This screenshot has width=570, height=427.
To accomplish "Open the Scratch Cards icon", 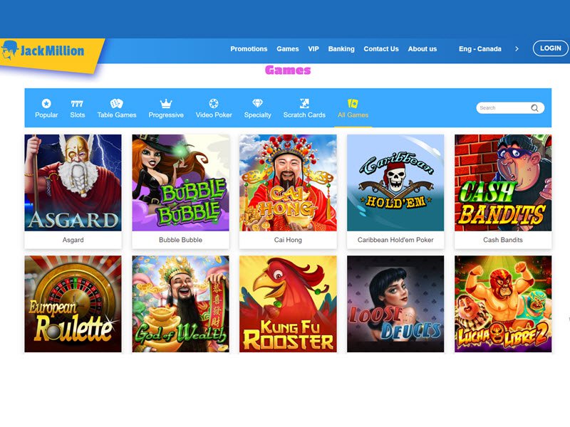I will (x=304, y=103).
